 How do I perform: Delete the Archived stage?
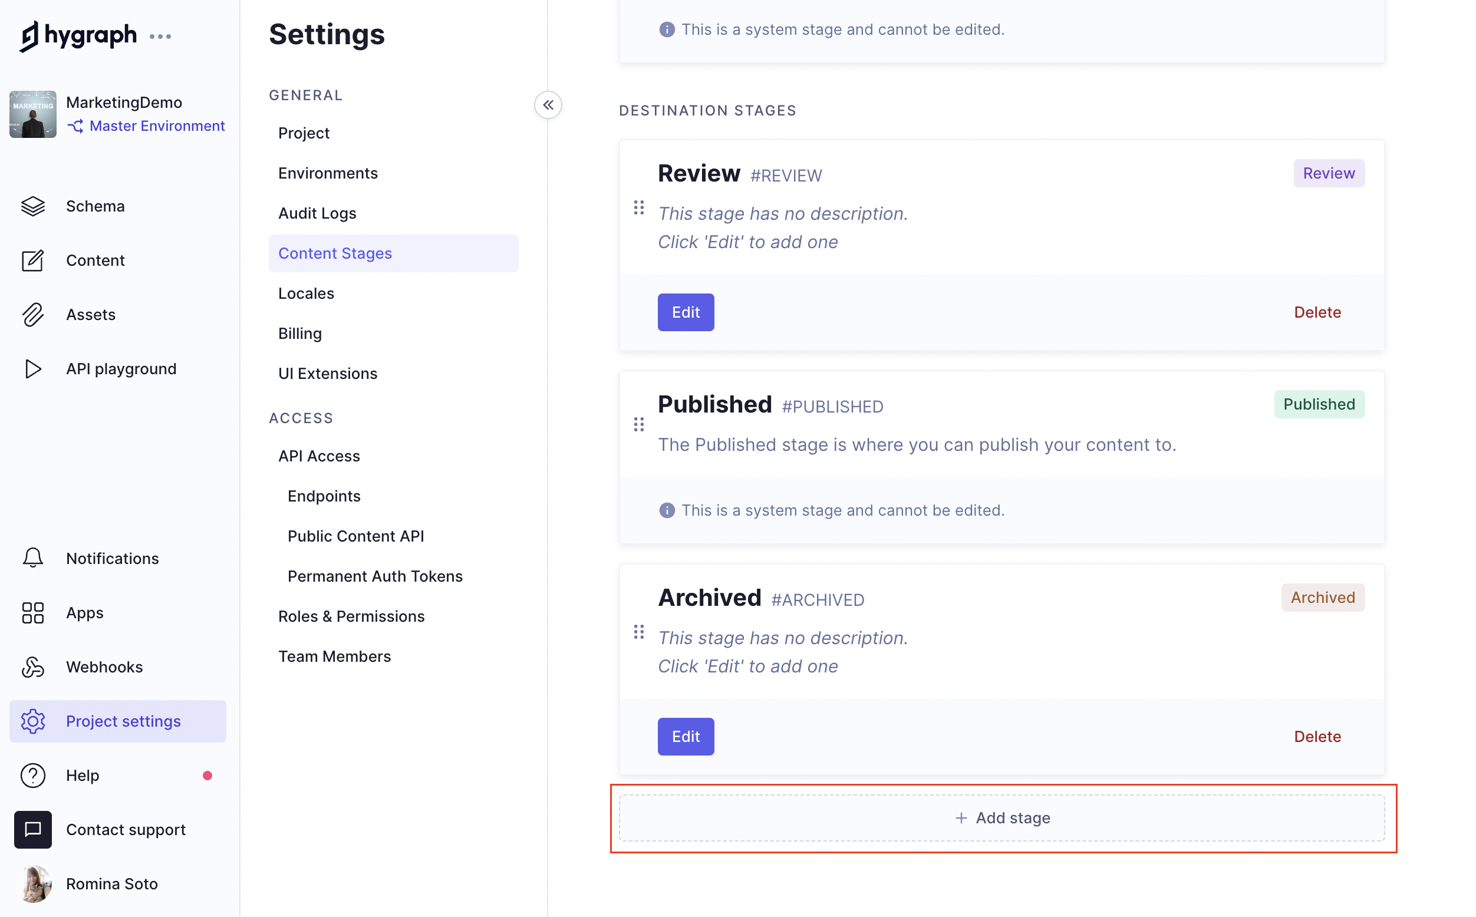coord(1317,736)
